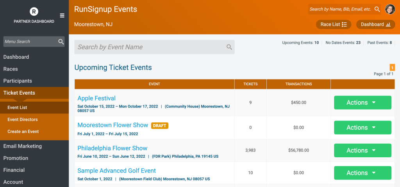Open Races in the sidebar
Image resolution: width=400 pixels, height=187 pixels.
pos(11,69)
